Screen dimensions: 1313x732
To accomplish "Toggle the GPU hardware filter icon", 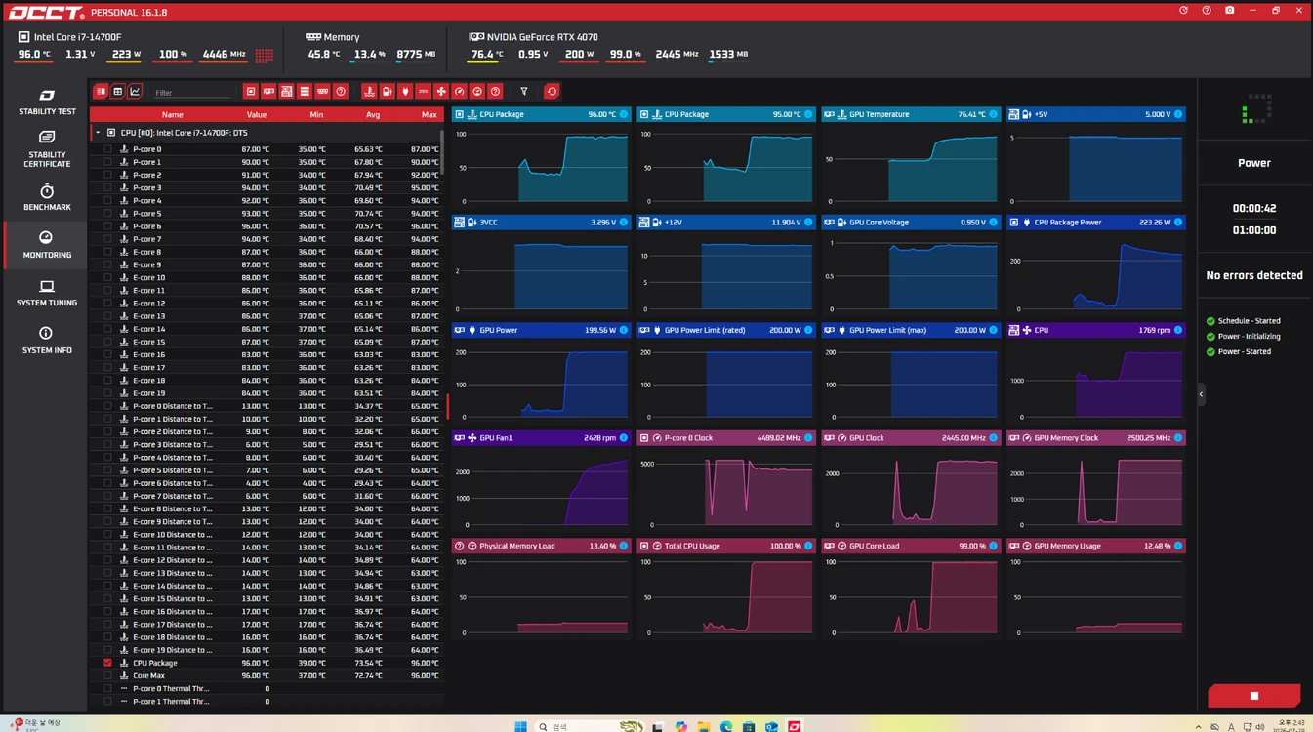I will pos(268,92).
